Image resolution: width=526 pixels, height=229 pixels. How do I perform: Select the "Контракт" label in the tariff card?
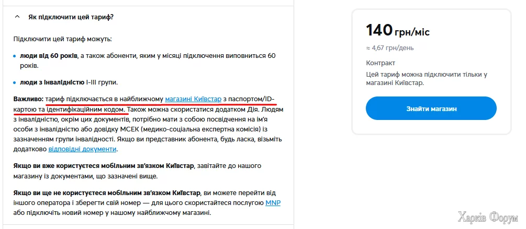(381, 63)
